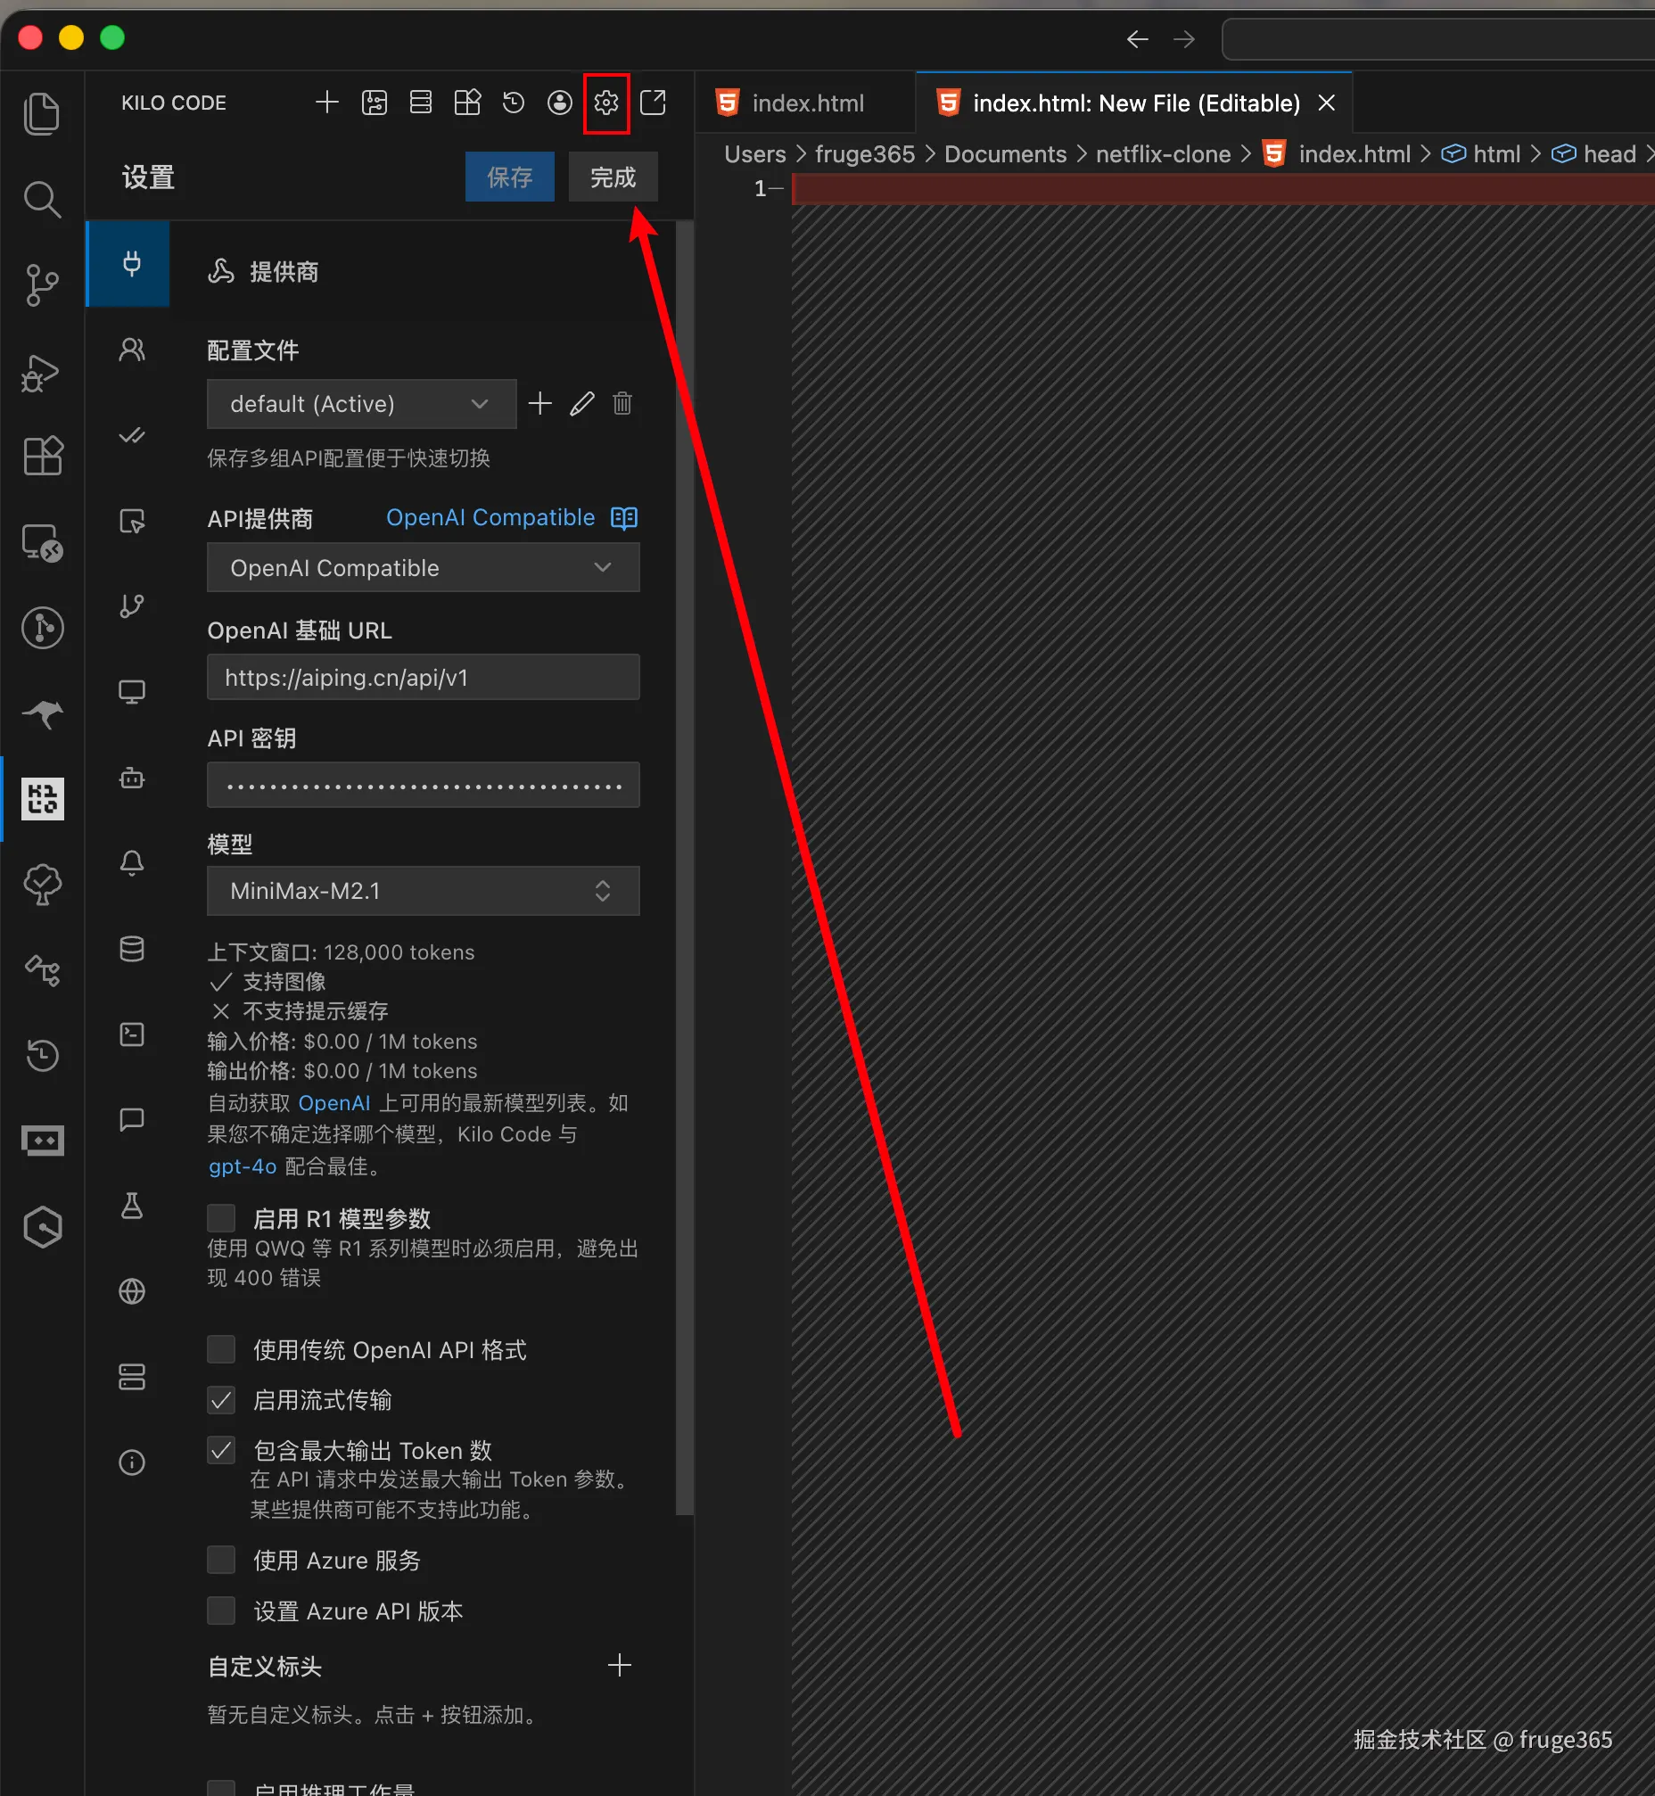Open the globe language settings section

(132, 1290)
